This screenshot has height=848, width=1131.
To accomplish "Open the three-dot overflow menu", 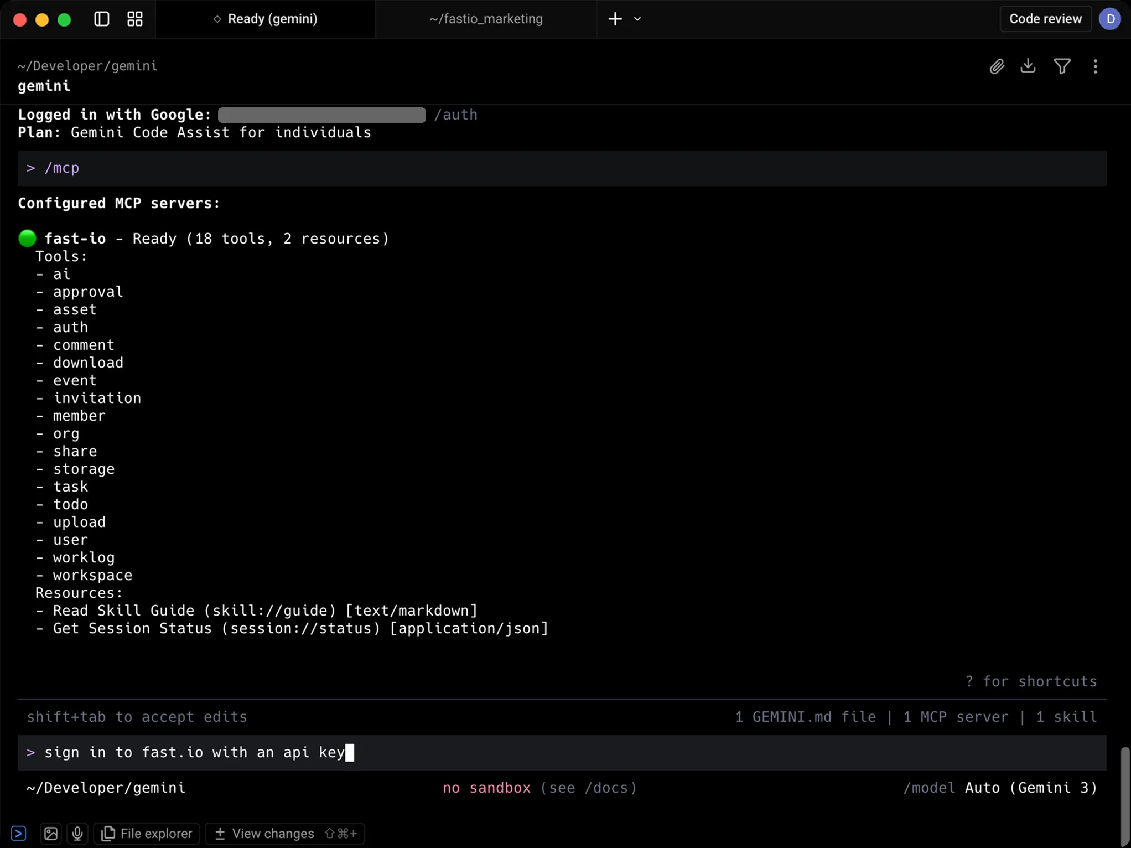I will (1095, 66).
